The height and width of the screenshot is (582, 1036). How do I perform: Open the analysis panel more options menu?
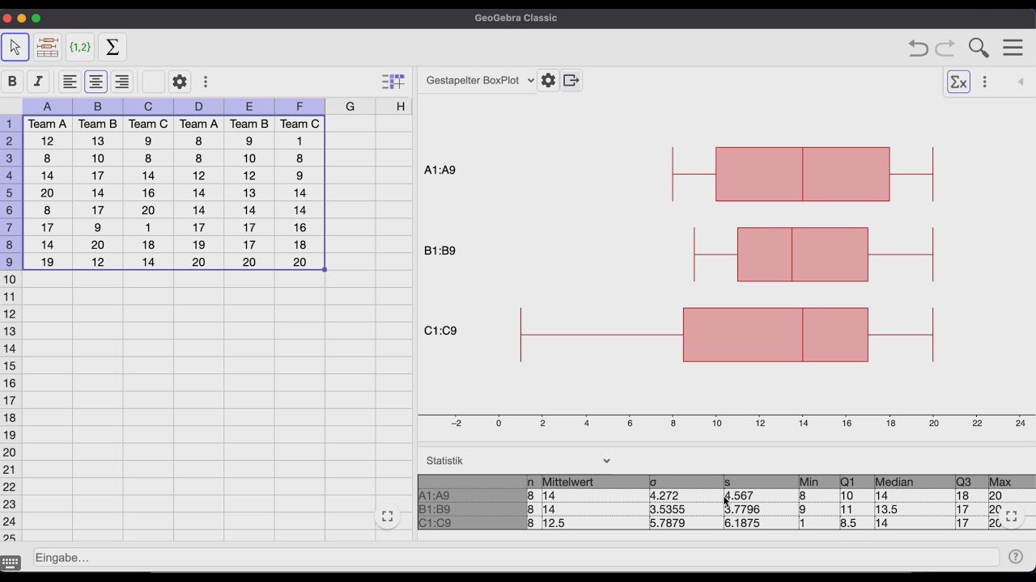(984, 82)
